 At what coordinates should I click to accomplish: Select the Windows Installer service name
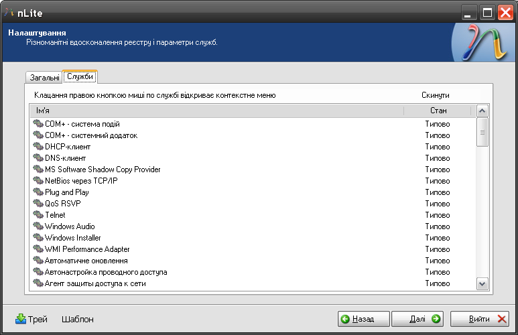pos(72,238)
